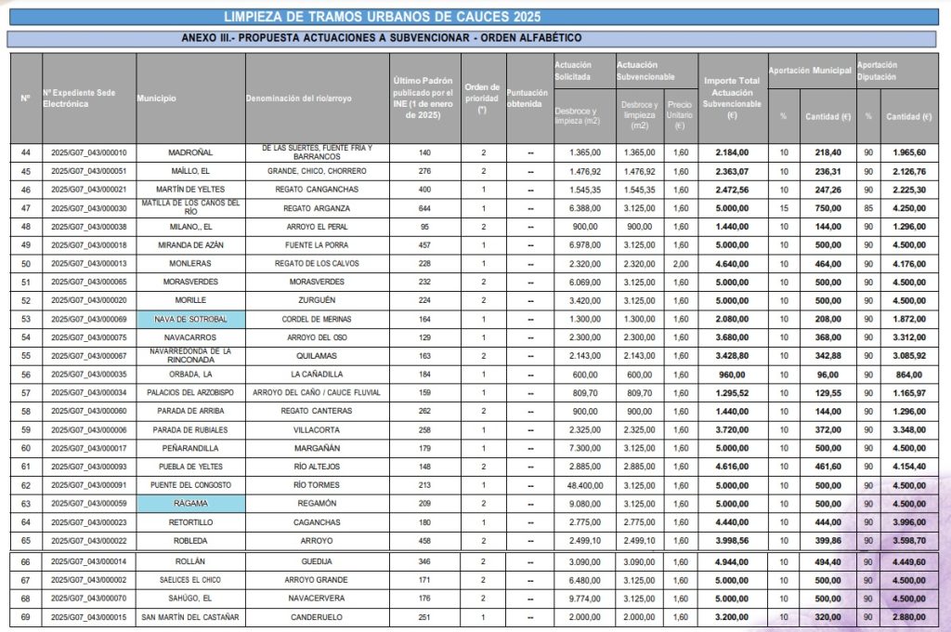Image resolution: width=951 pixels, height=632 pixels.
Task: Select highlighted NAVA DE SOTROBAL cell
Action: 190,319
